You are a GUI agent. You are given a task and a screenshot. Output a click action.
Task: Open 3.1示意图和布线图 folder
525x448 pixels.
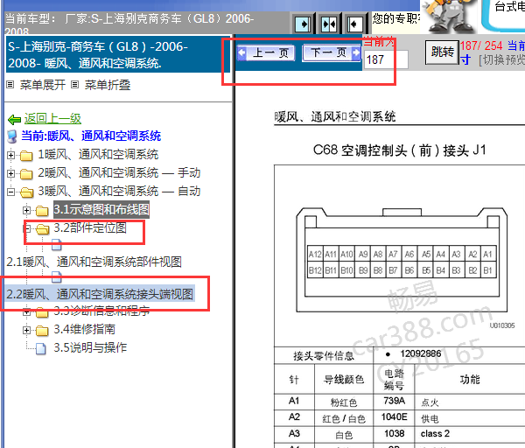pyautogui.click(x=101, y=210)
